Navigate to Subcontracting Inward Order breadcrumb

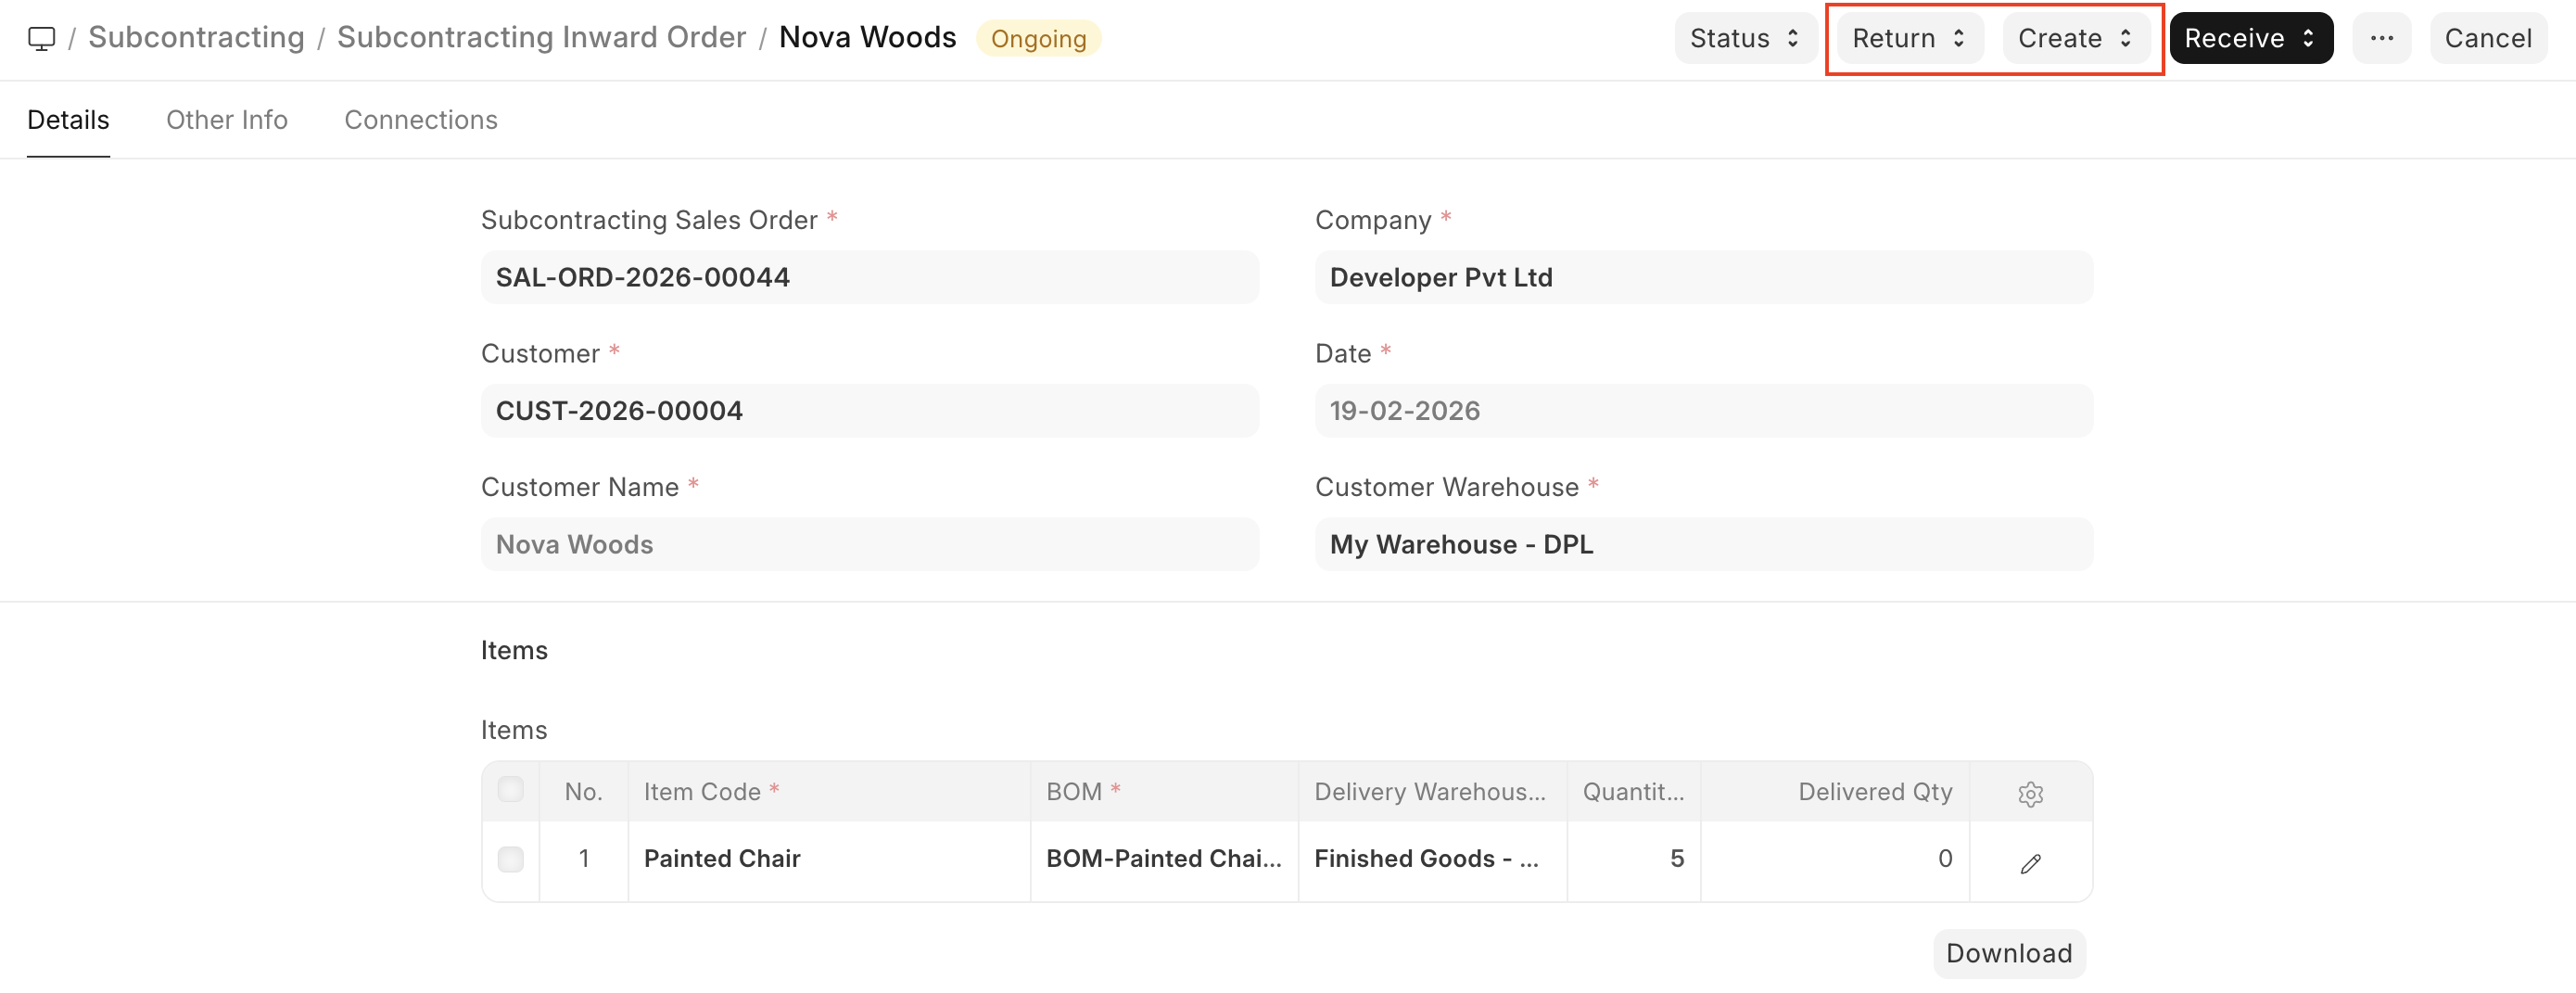pos(541,38)
